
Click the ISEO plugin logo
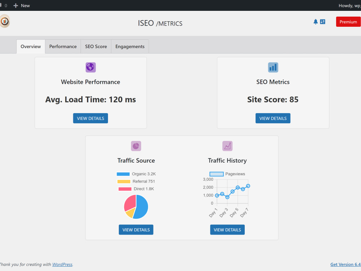[5, 21]
